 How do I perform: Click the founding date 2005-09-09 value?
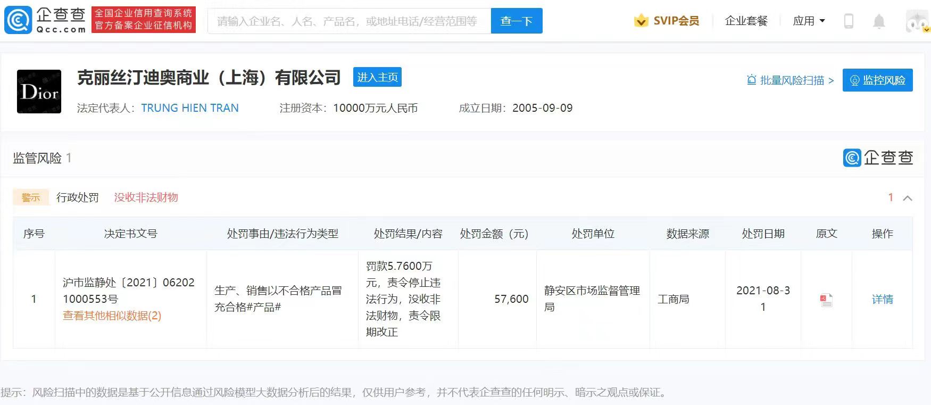coord(543,108)
